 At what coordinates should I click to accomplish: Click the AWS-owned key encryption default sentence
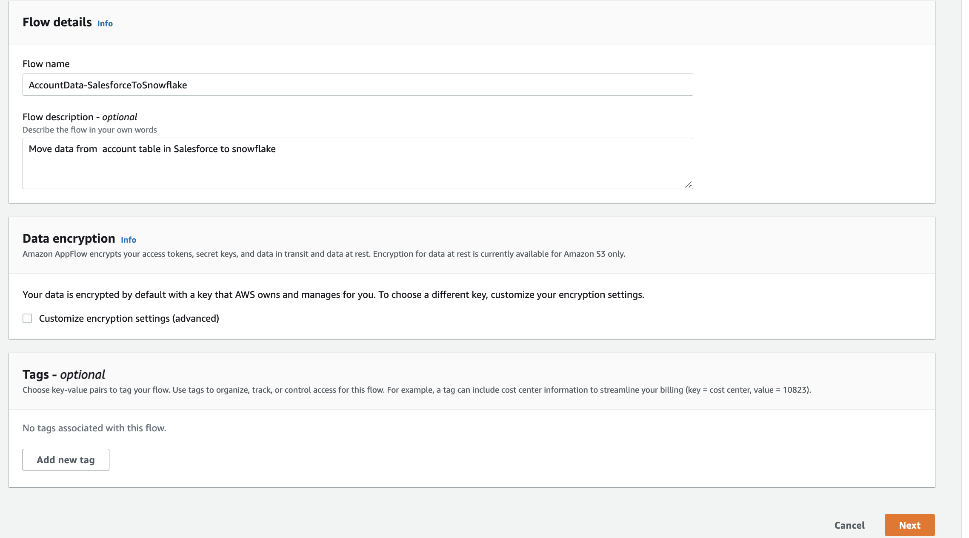(x=333, y=294)
